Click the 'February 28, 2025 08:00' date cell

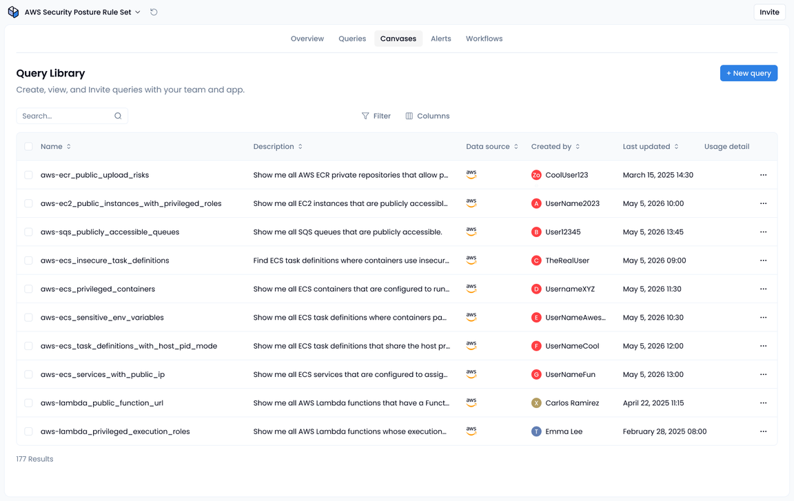[x=664, y=431]
